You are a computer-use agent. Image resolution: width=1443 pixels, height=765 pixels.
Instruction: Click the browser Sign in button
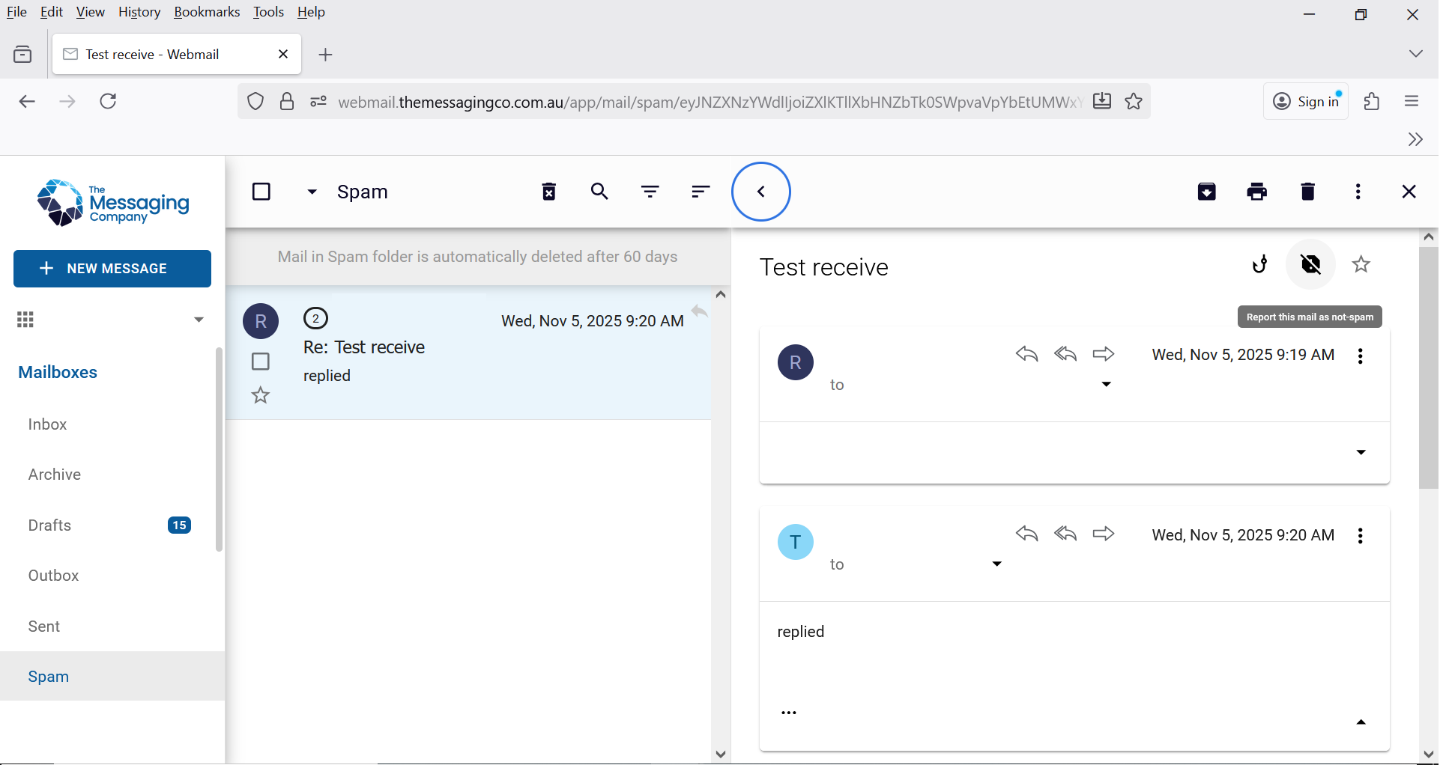pos(1306,101)
